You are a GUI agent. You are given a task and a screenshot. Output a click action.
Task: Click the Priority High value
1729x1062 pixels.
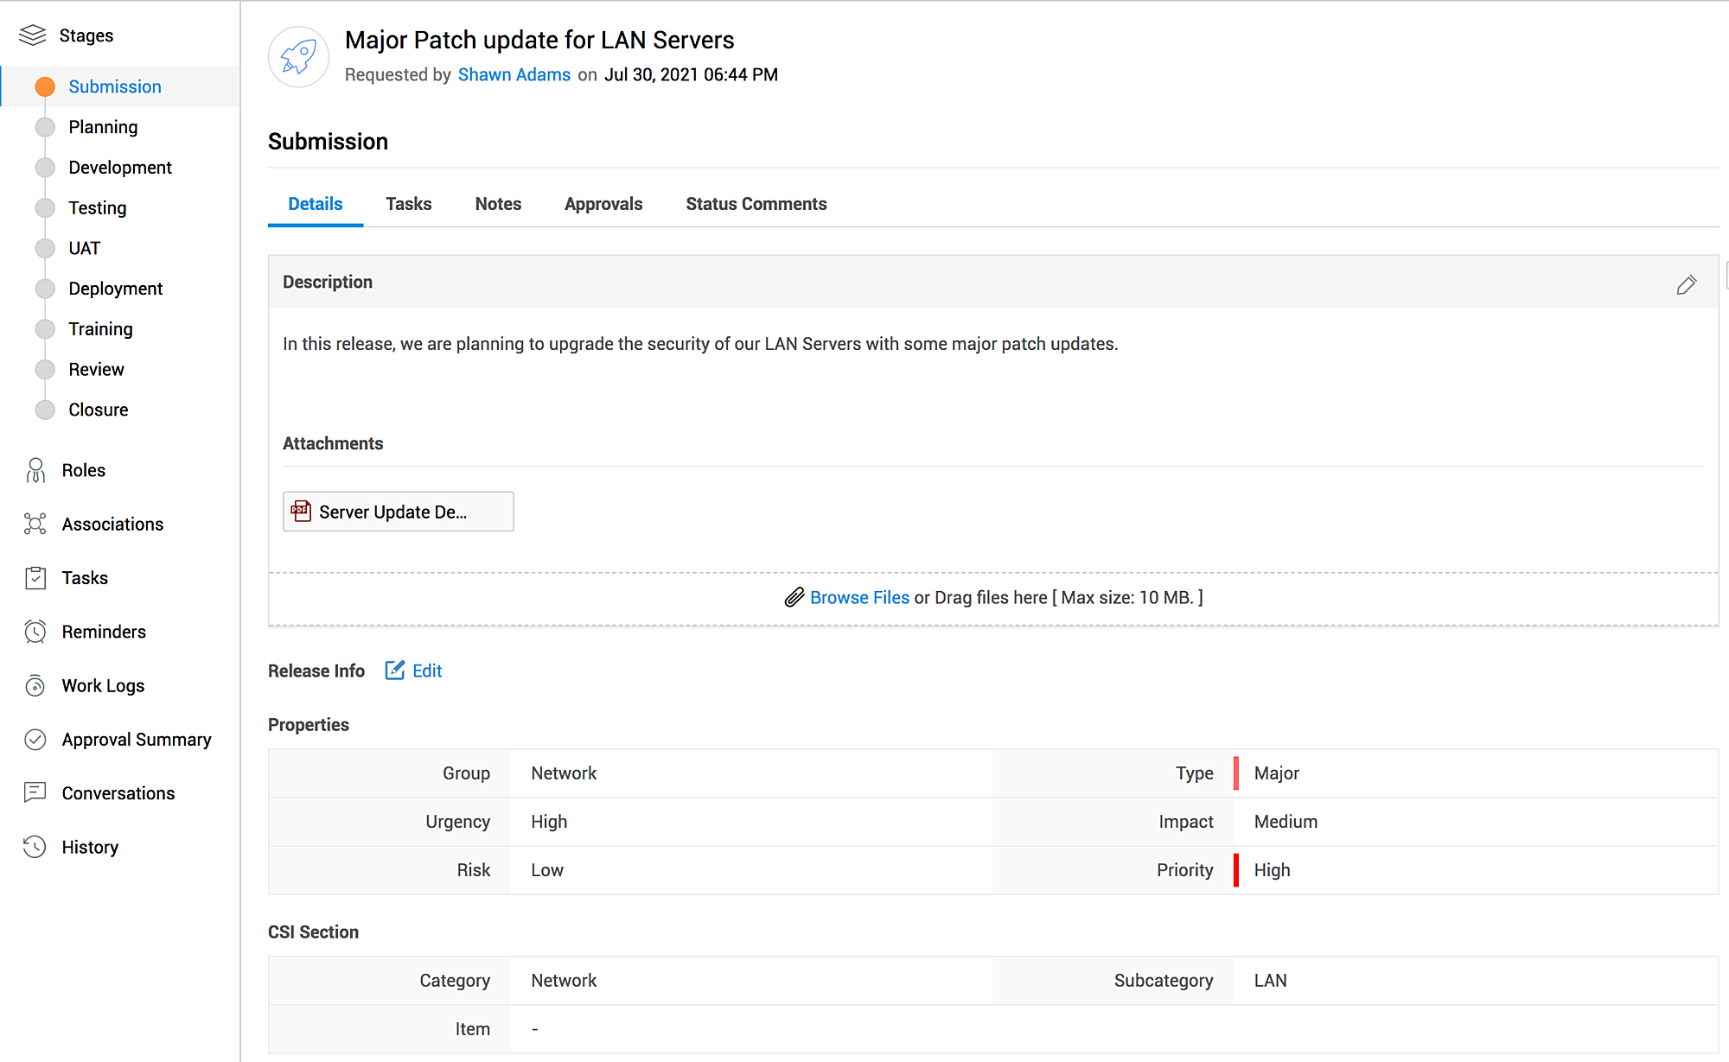(1272, 870)
